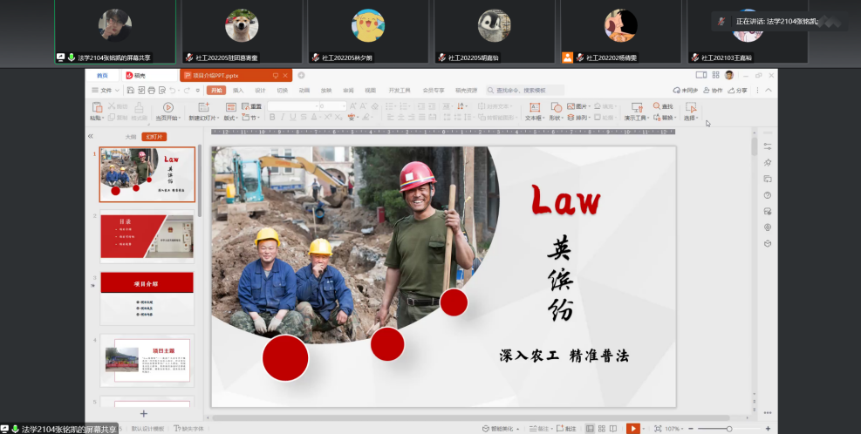
Task: Click the 文本框 (text box) tool icon
Action: coord(534,108)
